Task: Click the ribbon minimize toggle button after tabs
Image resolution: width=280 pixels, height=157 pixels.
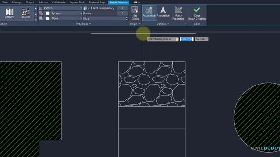Action: pos(136,3)
